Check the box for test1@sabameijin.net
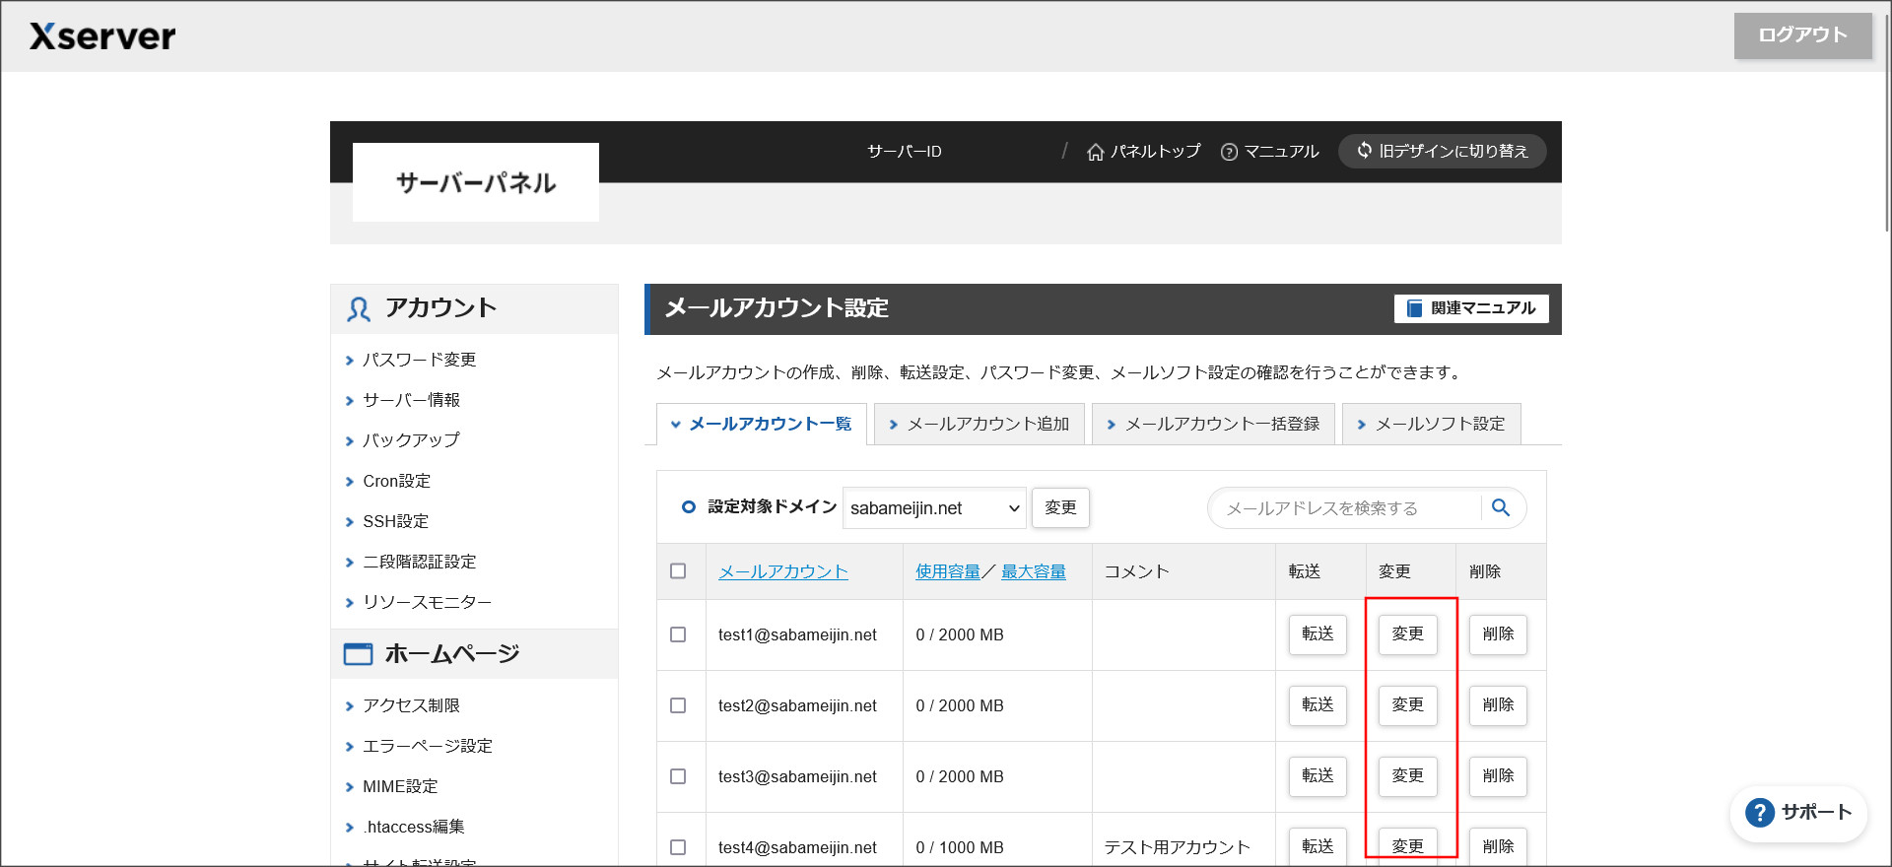This screenshot has width=1892, height=867. click(678, 634)
